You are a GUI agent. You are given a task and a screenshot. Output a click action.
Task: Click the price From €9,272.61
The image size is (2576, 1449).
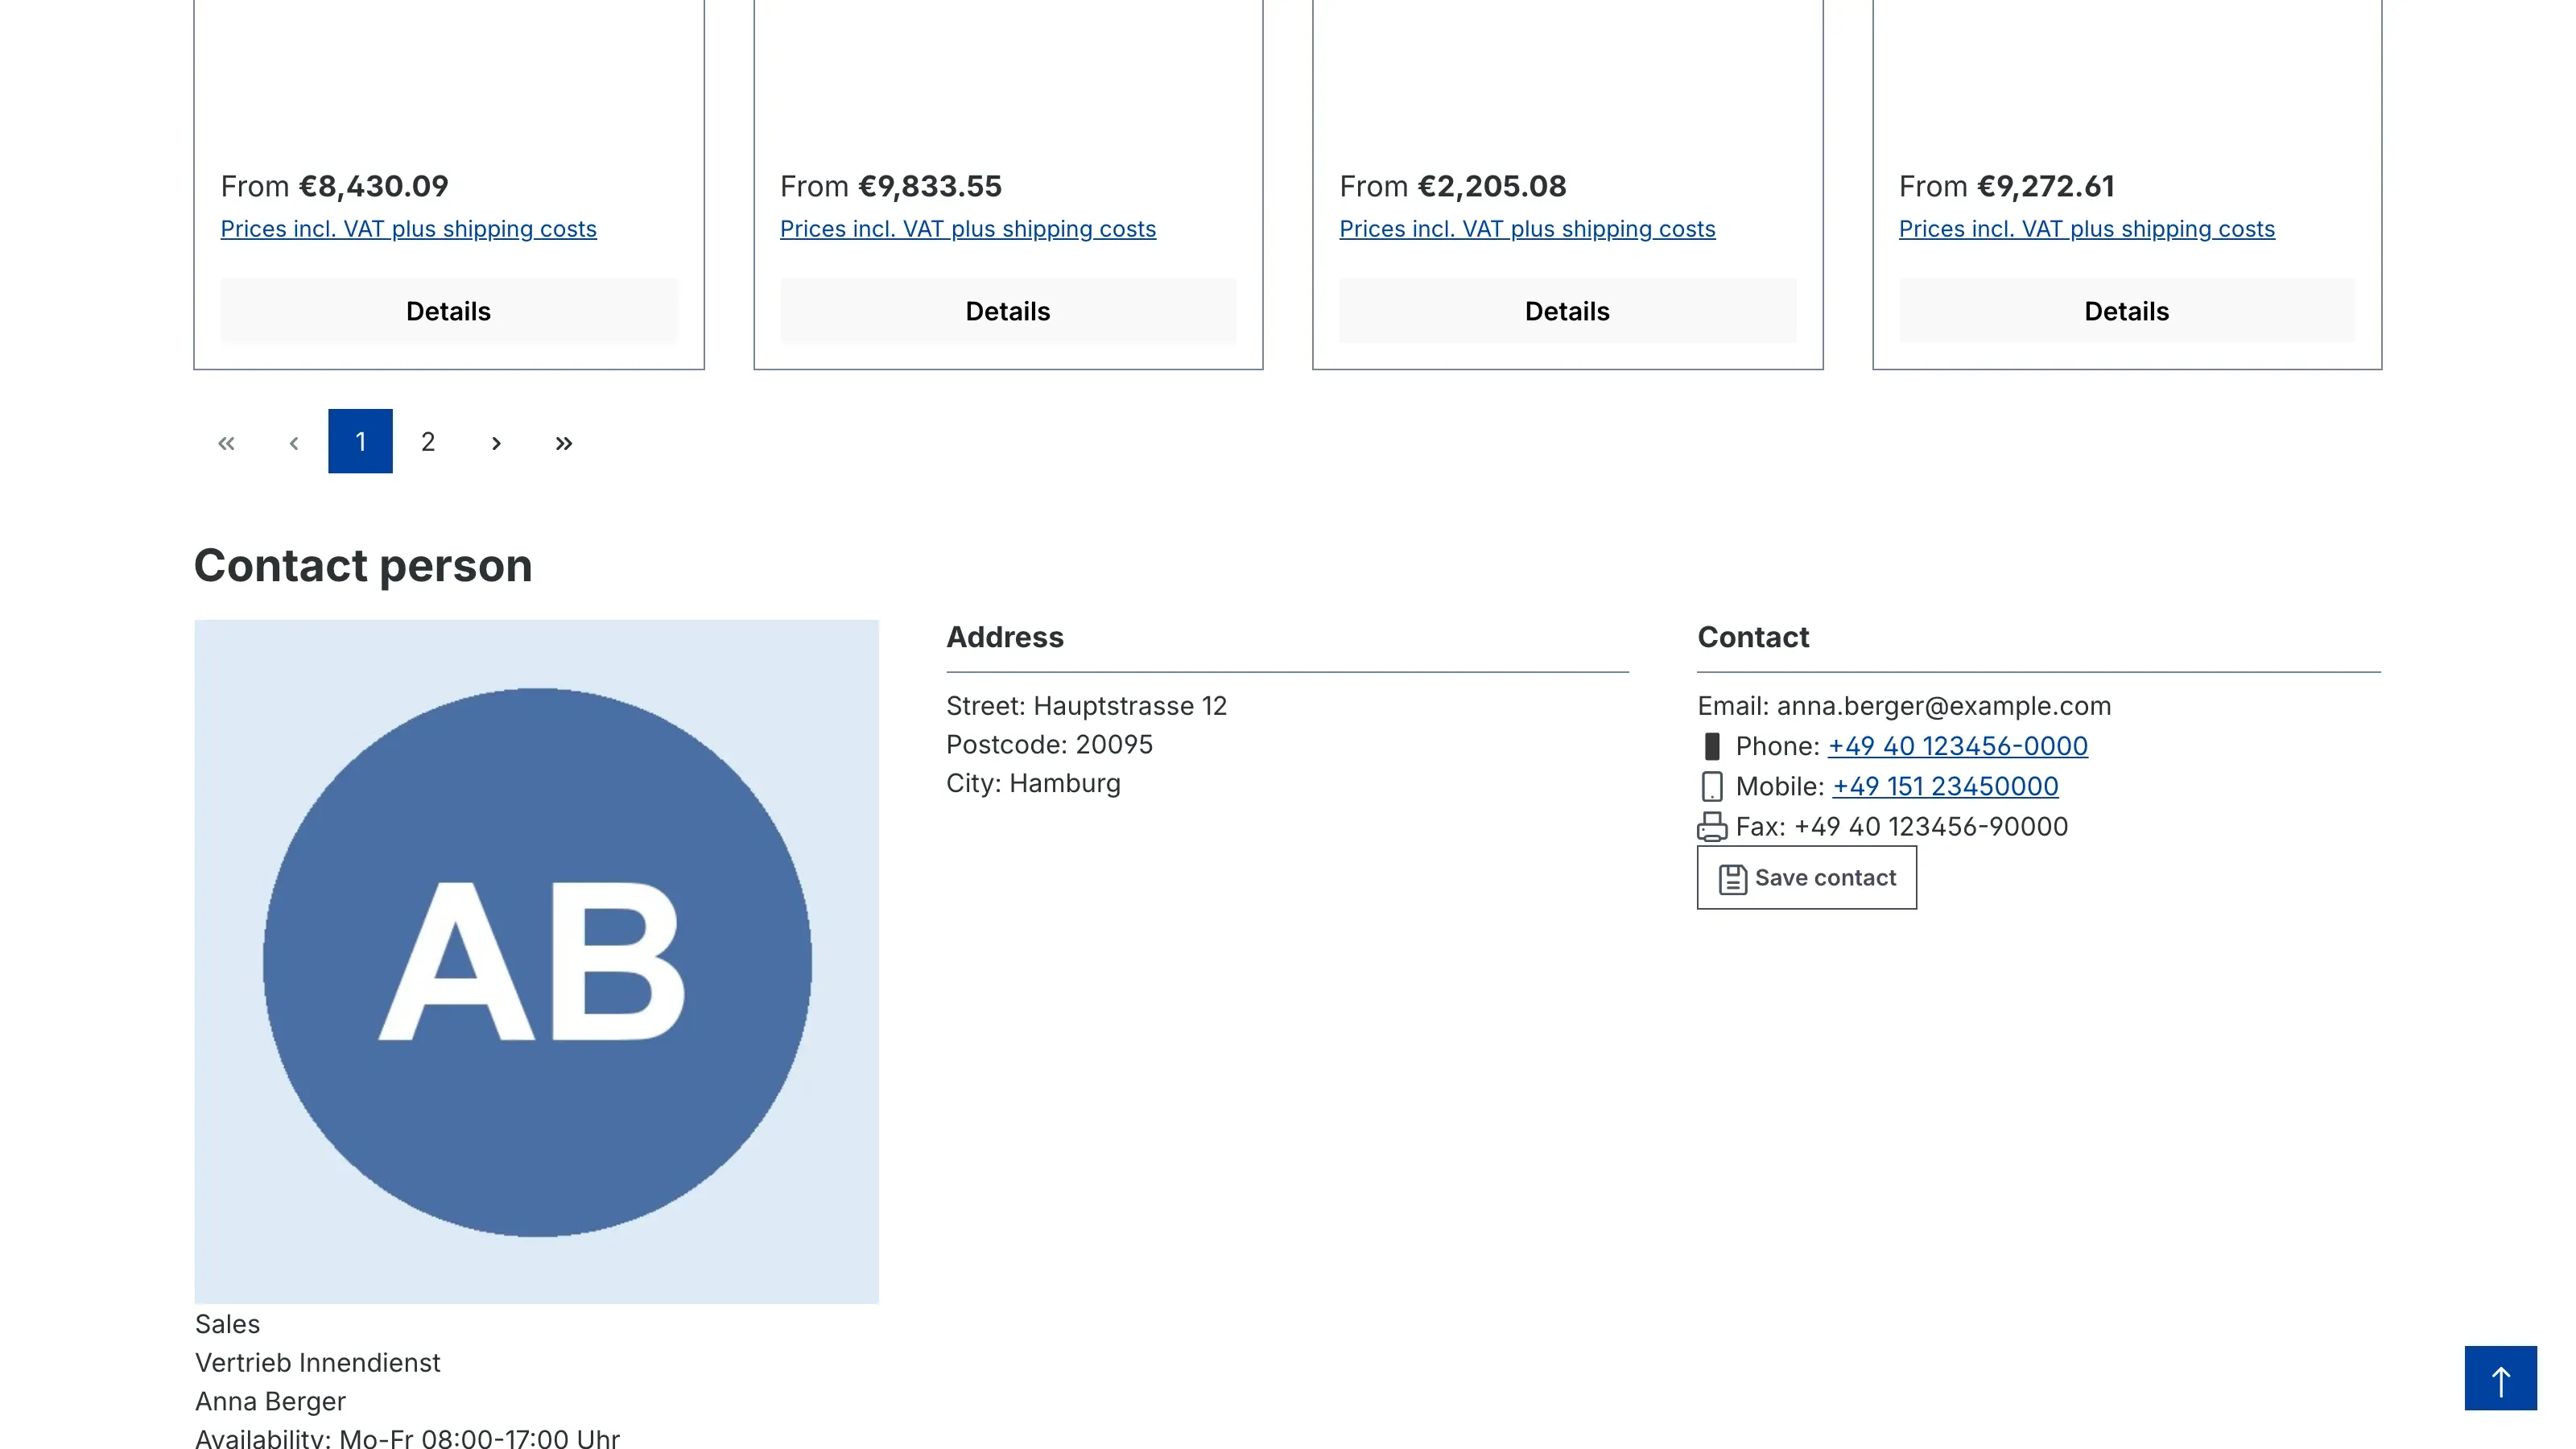pyautogui.click(x=2006, y=186)
